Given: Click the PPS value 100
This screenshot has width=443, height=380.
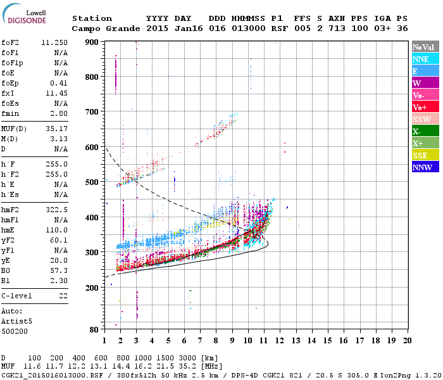Looking at the screenshot, I should point(359,28).
